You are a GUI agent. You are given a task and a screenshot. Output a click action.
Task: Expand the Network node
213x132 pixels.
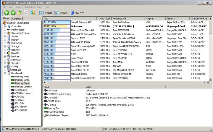pos(5,50)
